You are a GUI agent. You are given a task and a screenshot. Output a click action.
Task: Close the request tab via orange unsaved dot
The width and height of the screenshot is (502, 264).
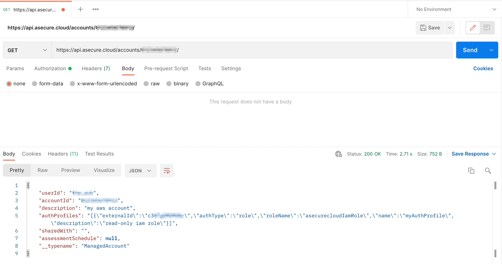[63, 9]
